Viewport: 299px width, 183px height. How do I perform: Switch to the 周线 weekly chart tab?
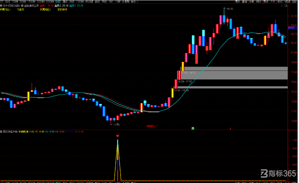pos(65,1)
